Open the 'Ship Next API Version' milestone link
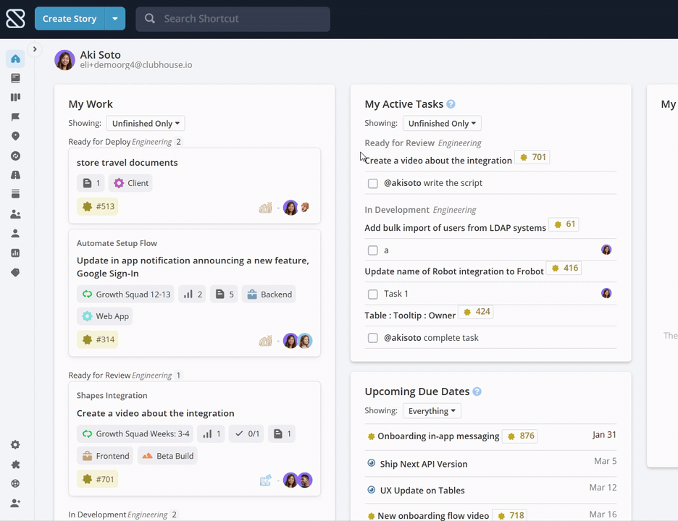Viewport: 678px width, 521px height. click(424, 464)
